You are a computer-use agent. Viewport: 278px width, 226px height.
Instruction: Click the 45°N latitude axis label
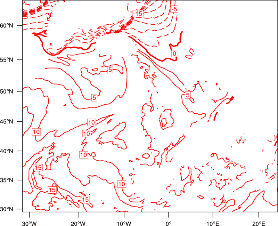pos(7,122)
